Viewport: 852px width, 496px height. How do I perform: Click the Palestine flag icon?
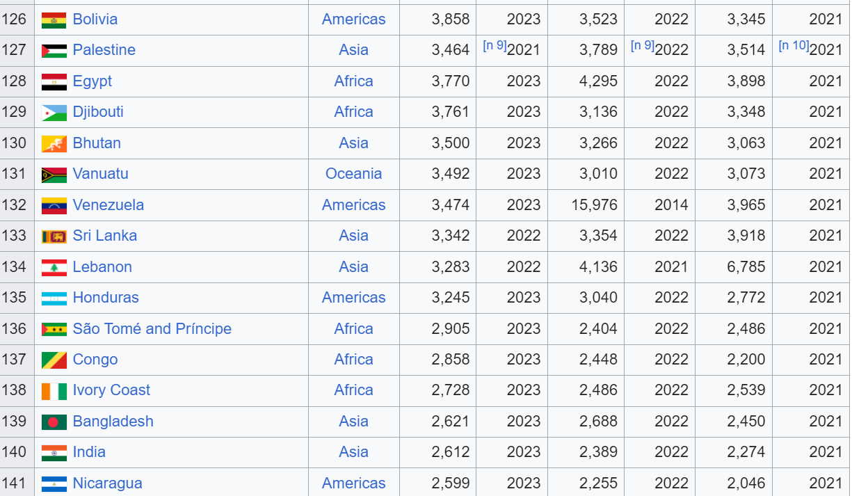[54, 50]
